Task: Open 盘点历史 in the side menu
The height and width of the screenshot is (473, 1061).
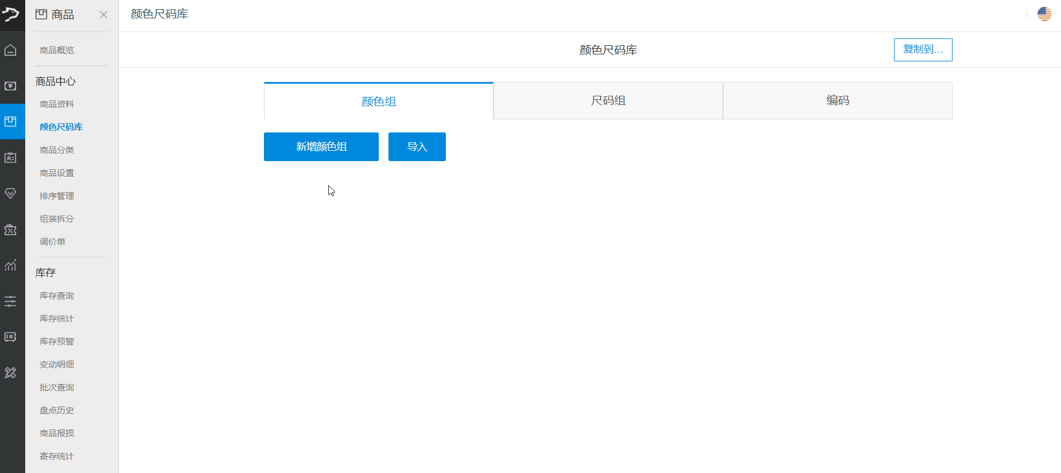Action: pyautogui.click(x=57, y=411)
